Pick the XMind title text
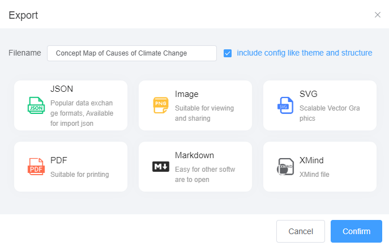The width and height of the screenshot is (389, 250). pos(311,160)
